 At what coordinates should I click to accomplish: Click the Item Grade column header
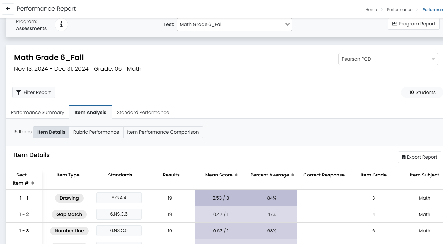374,175
